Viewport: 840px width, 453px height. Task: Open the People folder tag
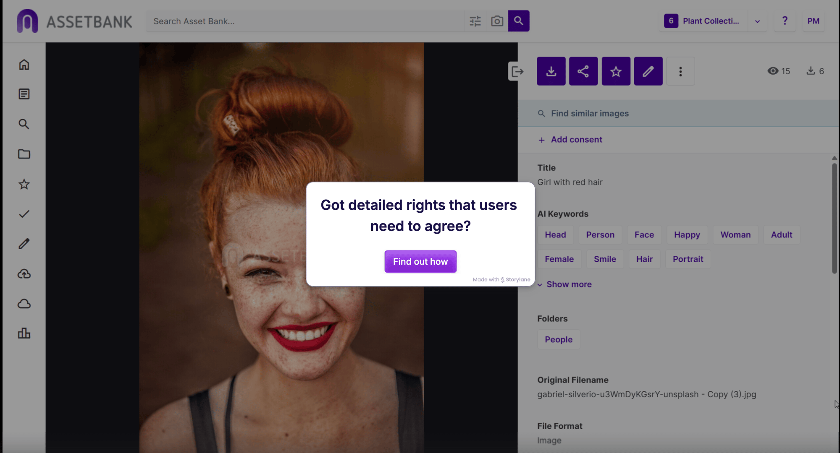click(558, 340)
